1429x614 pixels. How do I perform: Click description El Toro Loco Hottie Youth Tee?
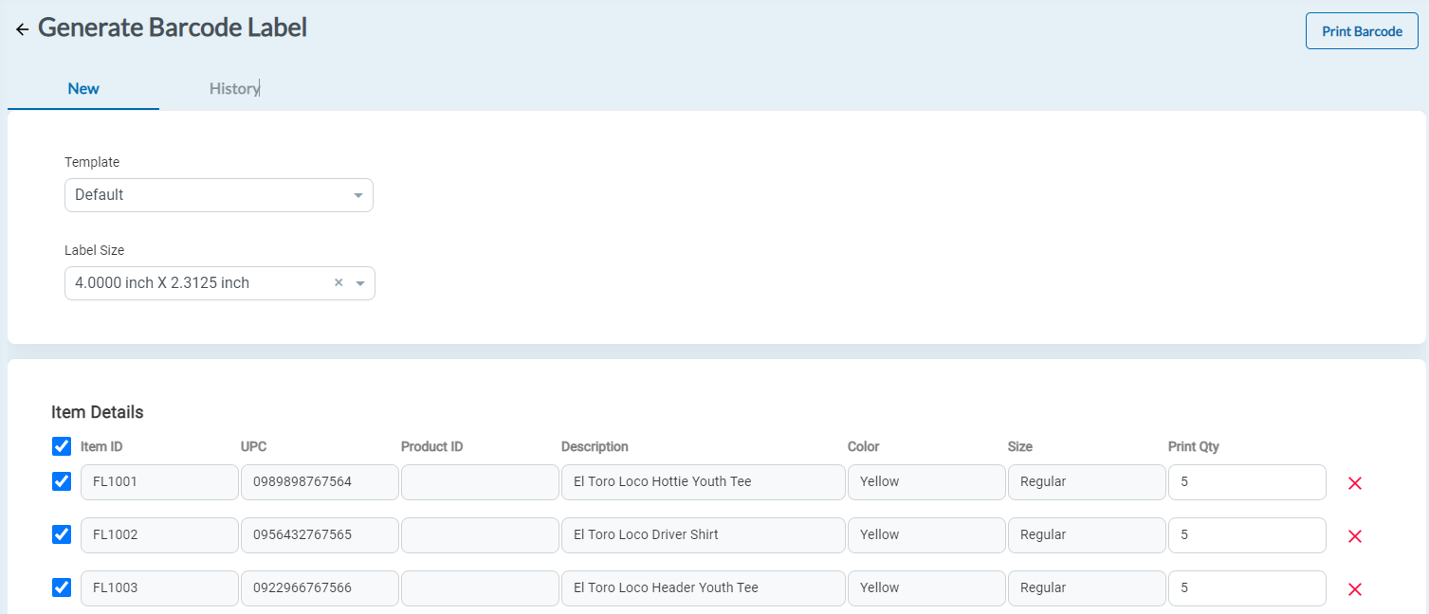(704, 482)
